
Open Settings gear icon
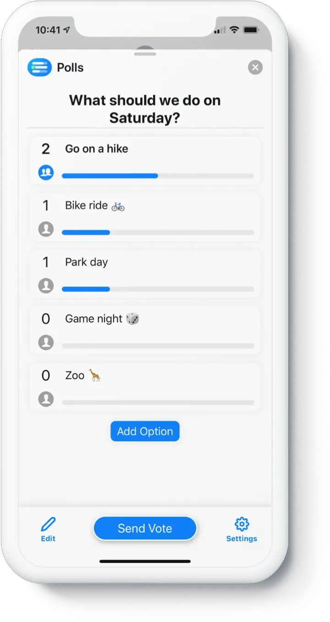click(242, 528)
